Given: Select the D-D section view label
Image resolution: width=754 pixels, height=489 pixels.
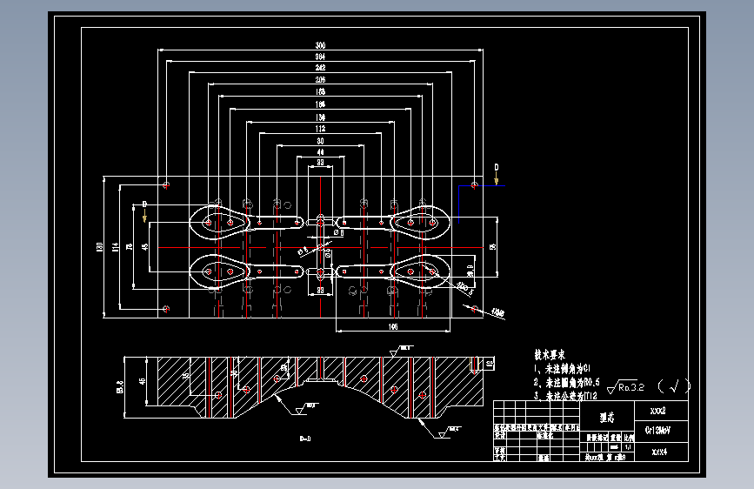Looking at the screenshot, I should pos(305,439).
